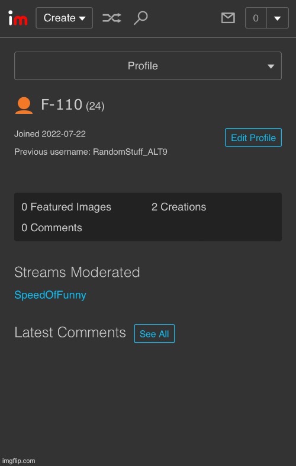Open the shuffle random meme icon
This screenshot has width=296, height=466.
click(x=112, y=18)
